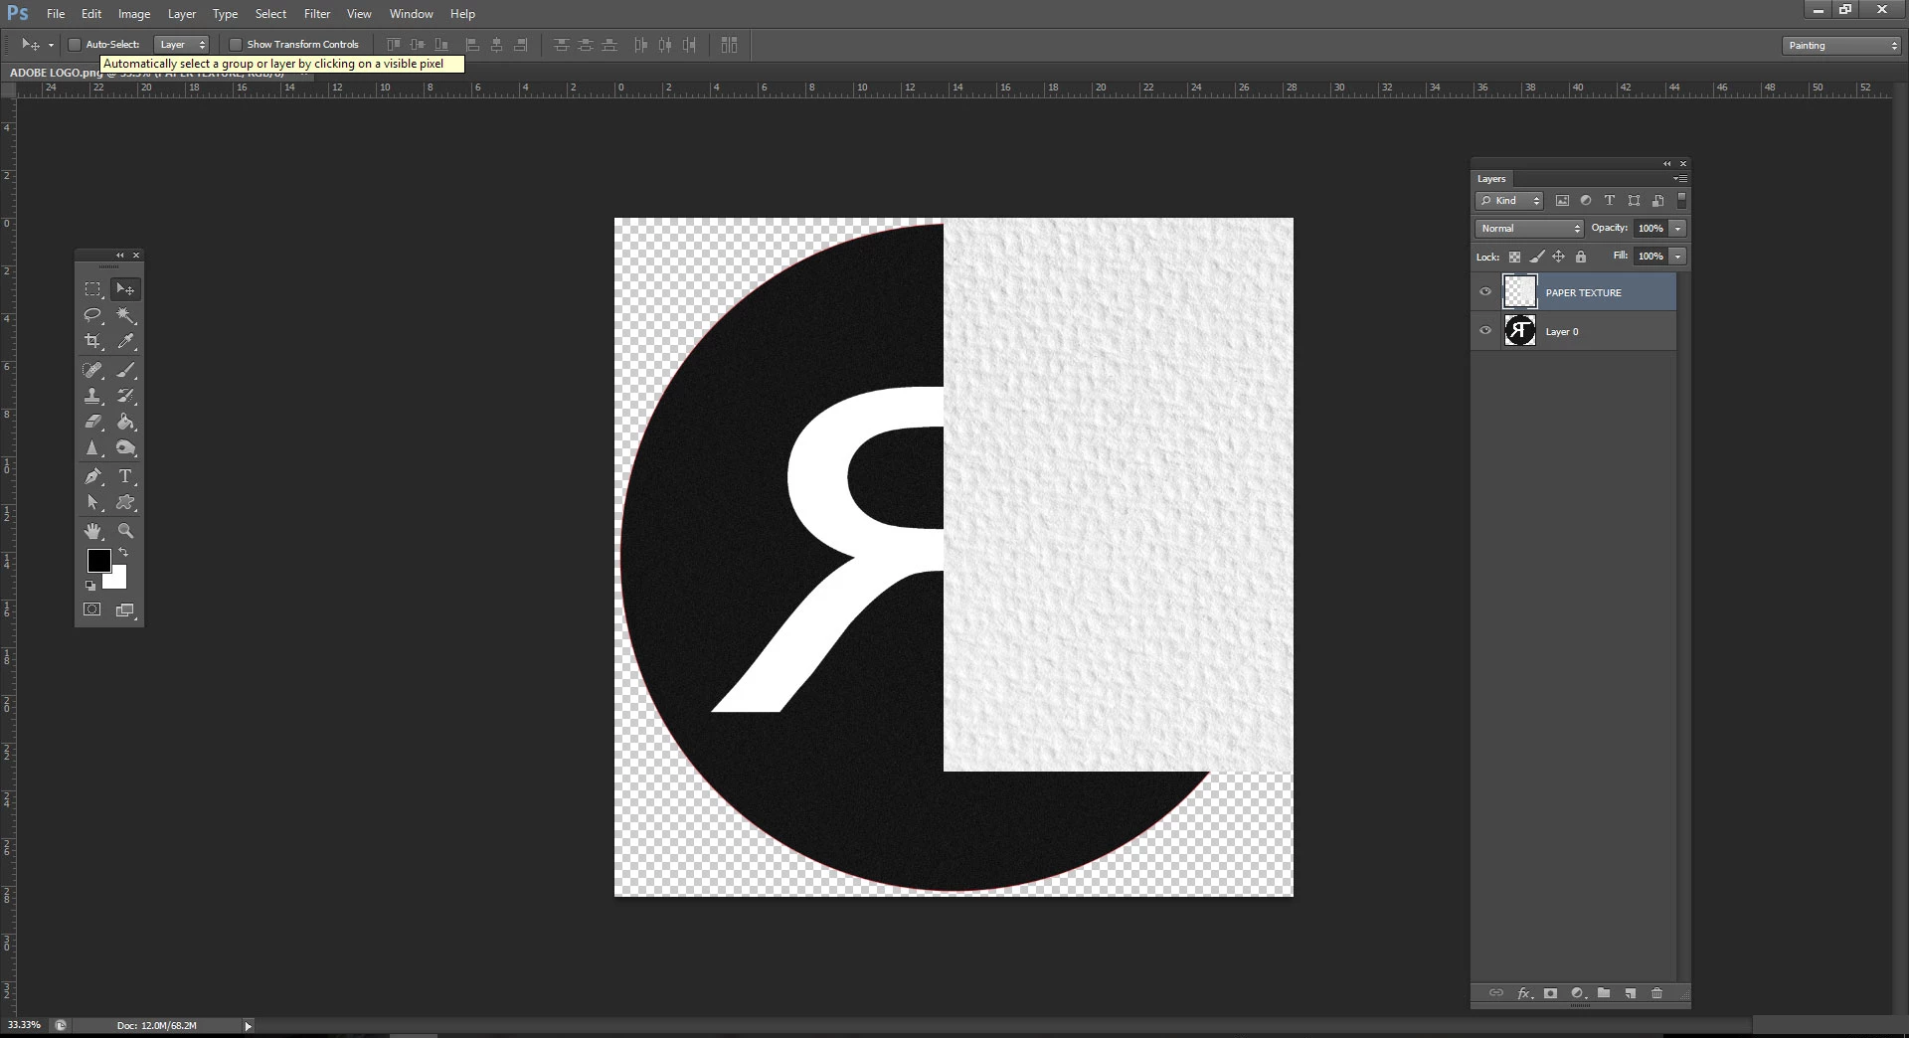Filter layers by smart objects

pyautogui.click(x=1657, y=201)
